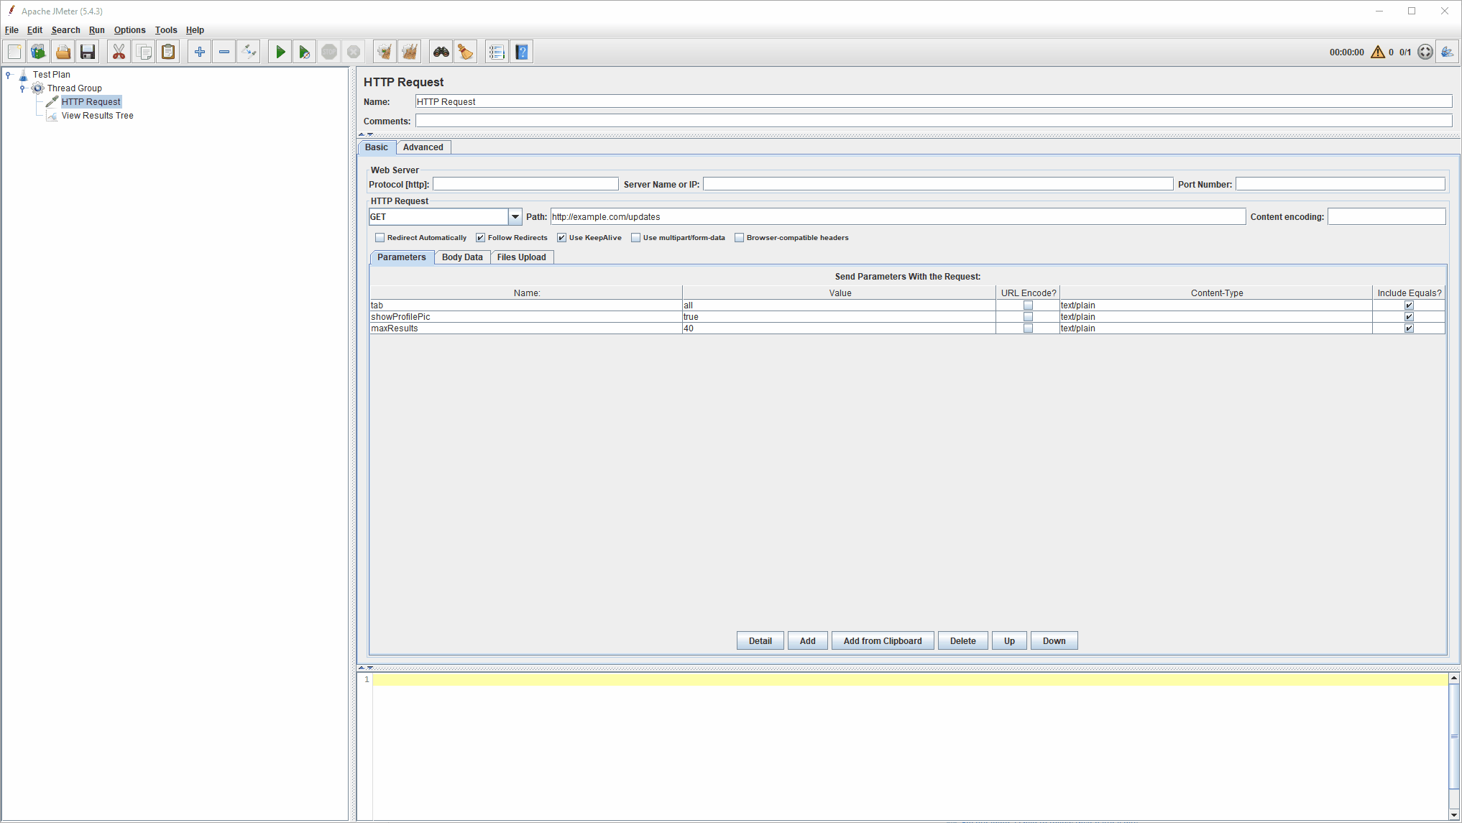
Task: Click the Server Name or IP field
Action: [x=937, y=185]
